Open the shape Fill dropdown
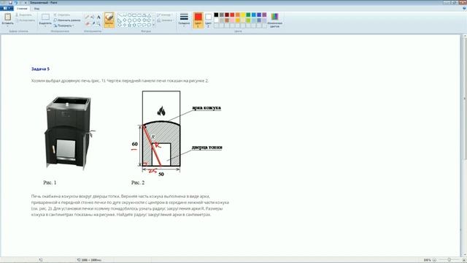This screenshot has height=263, width=467. 165,20
